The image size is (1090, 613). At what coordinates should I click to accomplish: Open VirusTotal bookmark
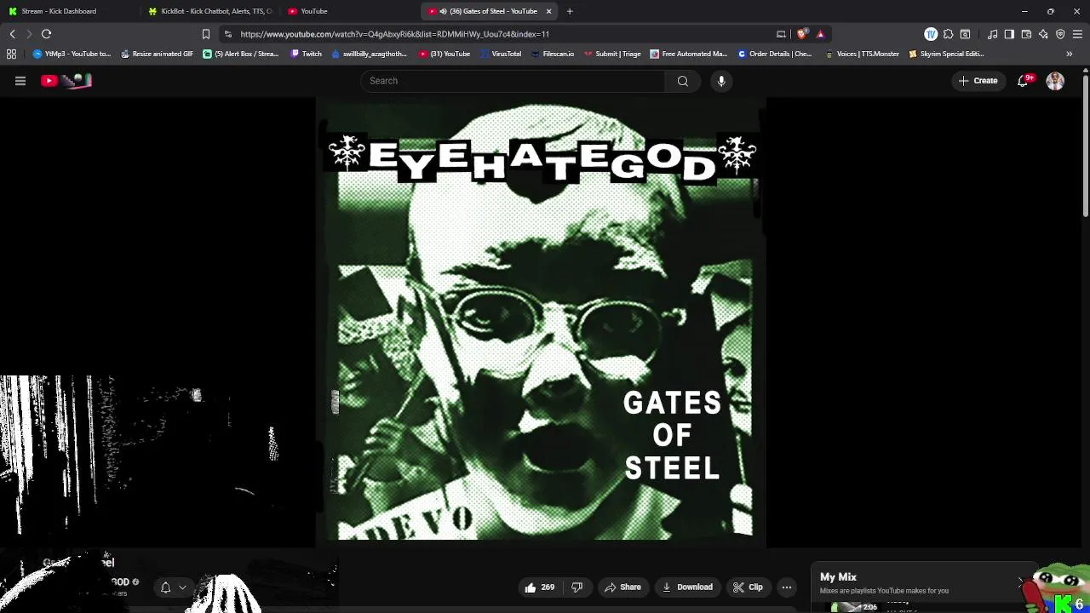501,54
